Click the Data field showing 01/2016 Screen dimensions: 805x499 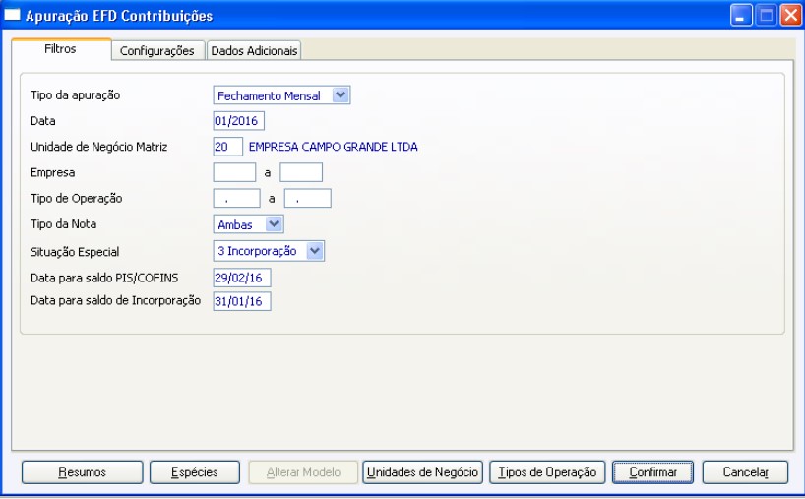239,121
